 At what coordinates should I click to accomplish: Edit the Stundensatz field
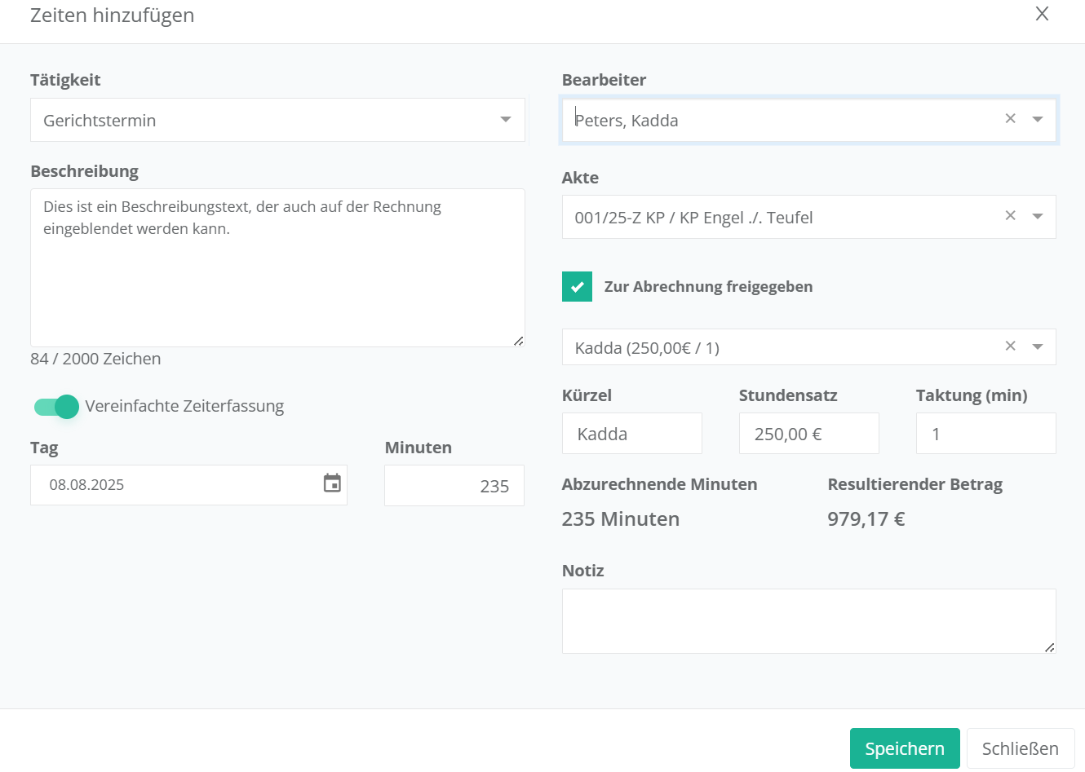[808, 434]
